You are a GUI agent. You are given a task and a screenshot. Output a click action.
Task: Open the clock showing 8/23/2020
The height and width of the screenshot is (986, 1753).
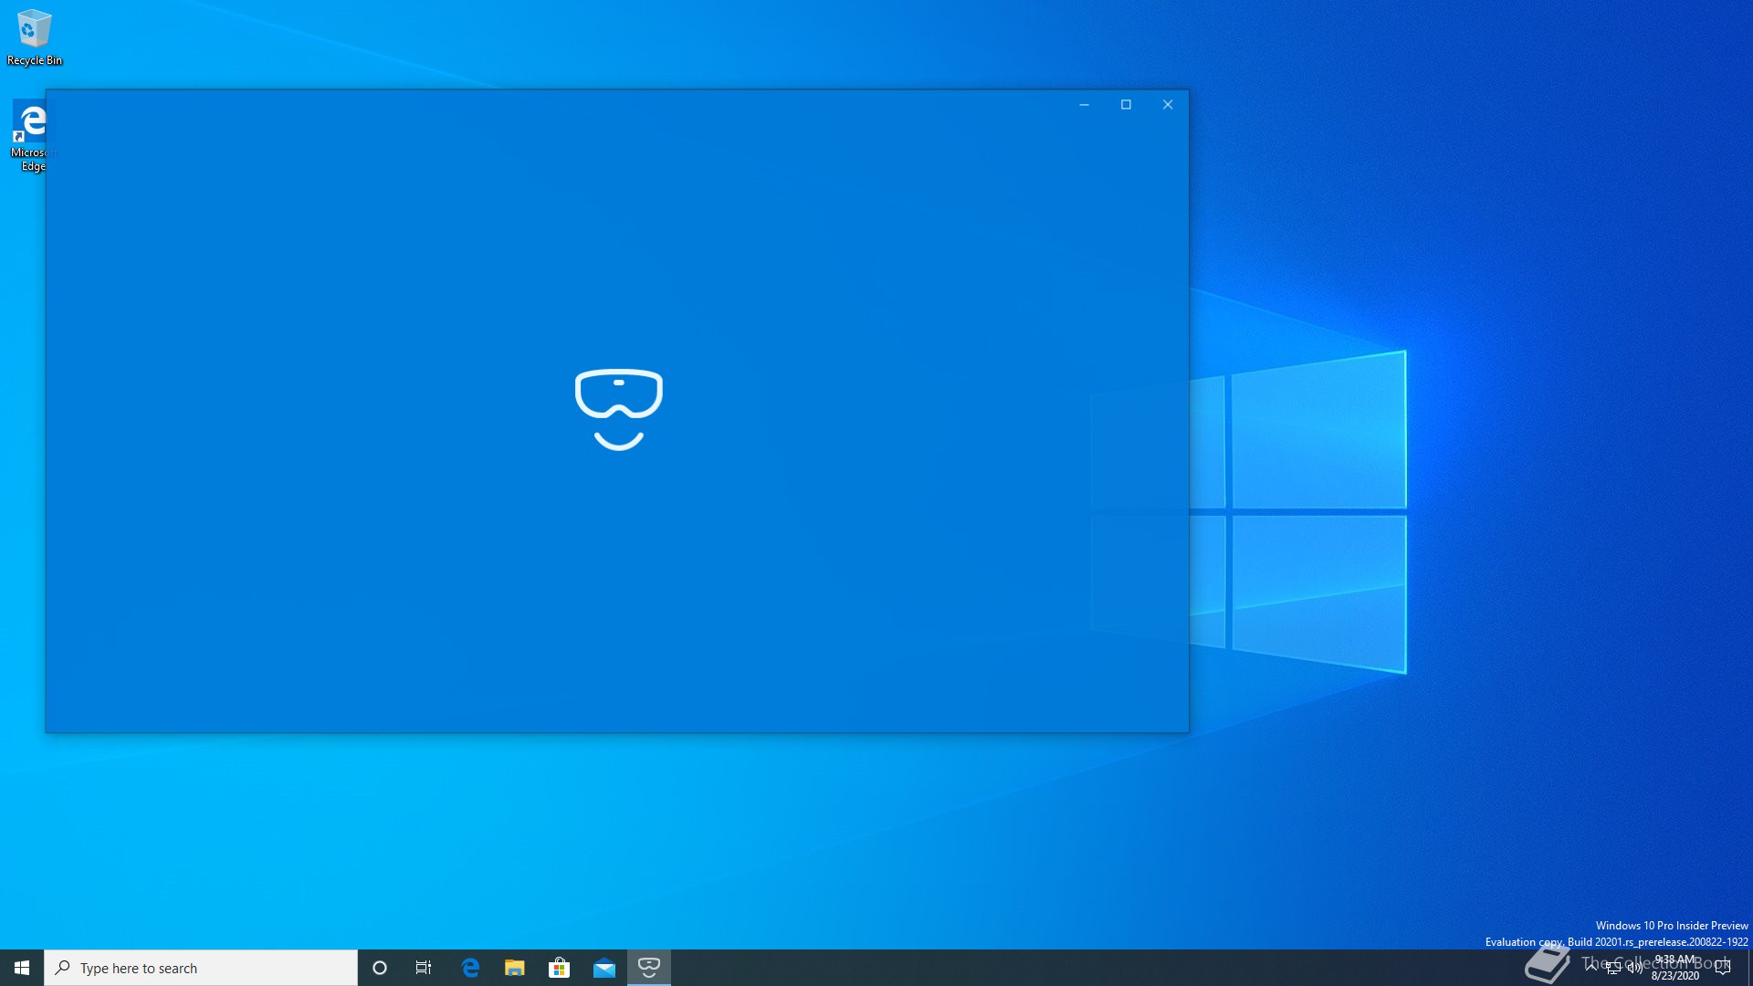coord(1675,968)
